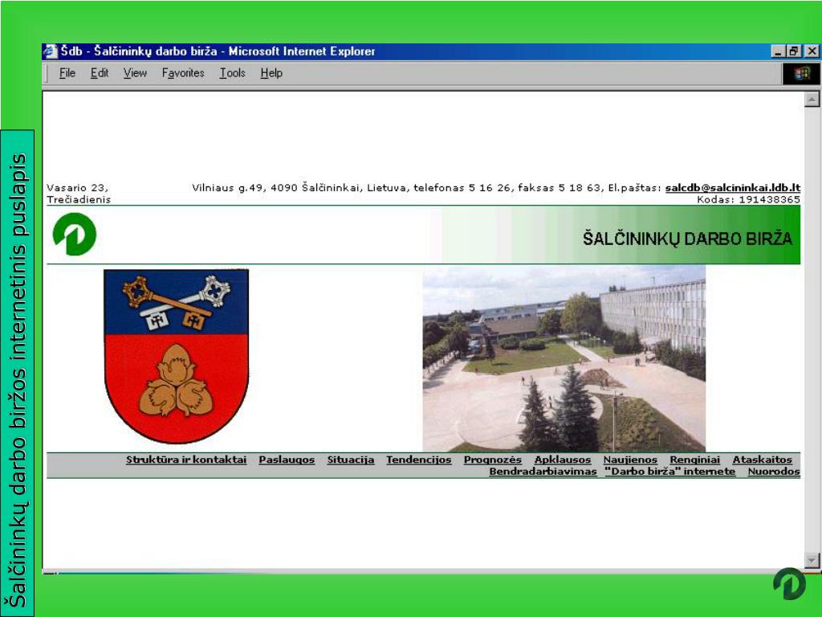Open the Ataskaitos link

coord(763,460)
